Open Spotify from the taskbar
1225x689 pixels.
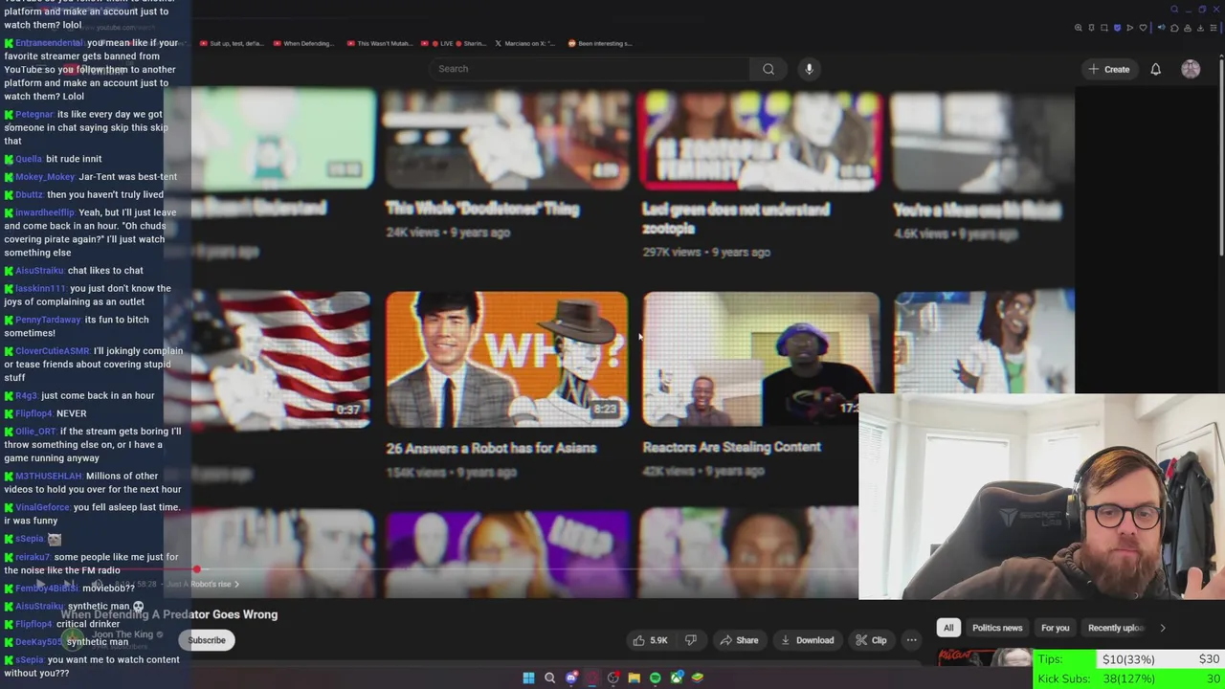tap(655, 678)
